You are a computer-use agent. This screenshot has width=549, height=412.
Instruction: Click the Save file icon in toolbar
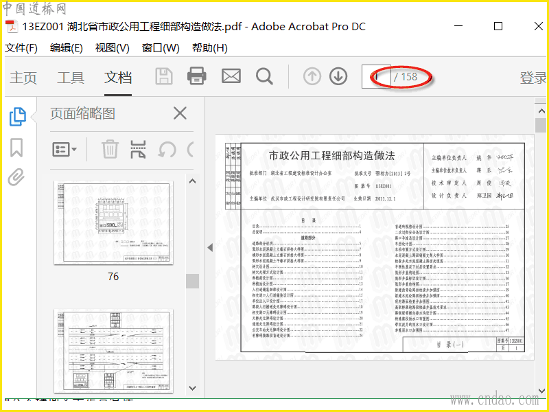(164, 76)
